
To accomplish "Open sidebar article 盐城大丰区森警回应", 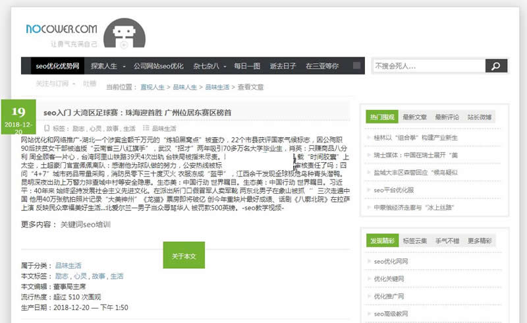I will (416, 173).
